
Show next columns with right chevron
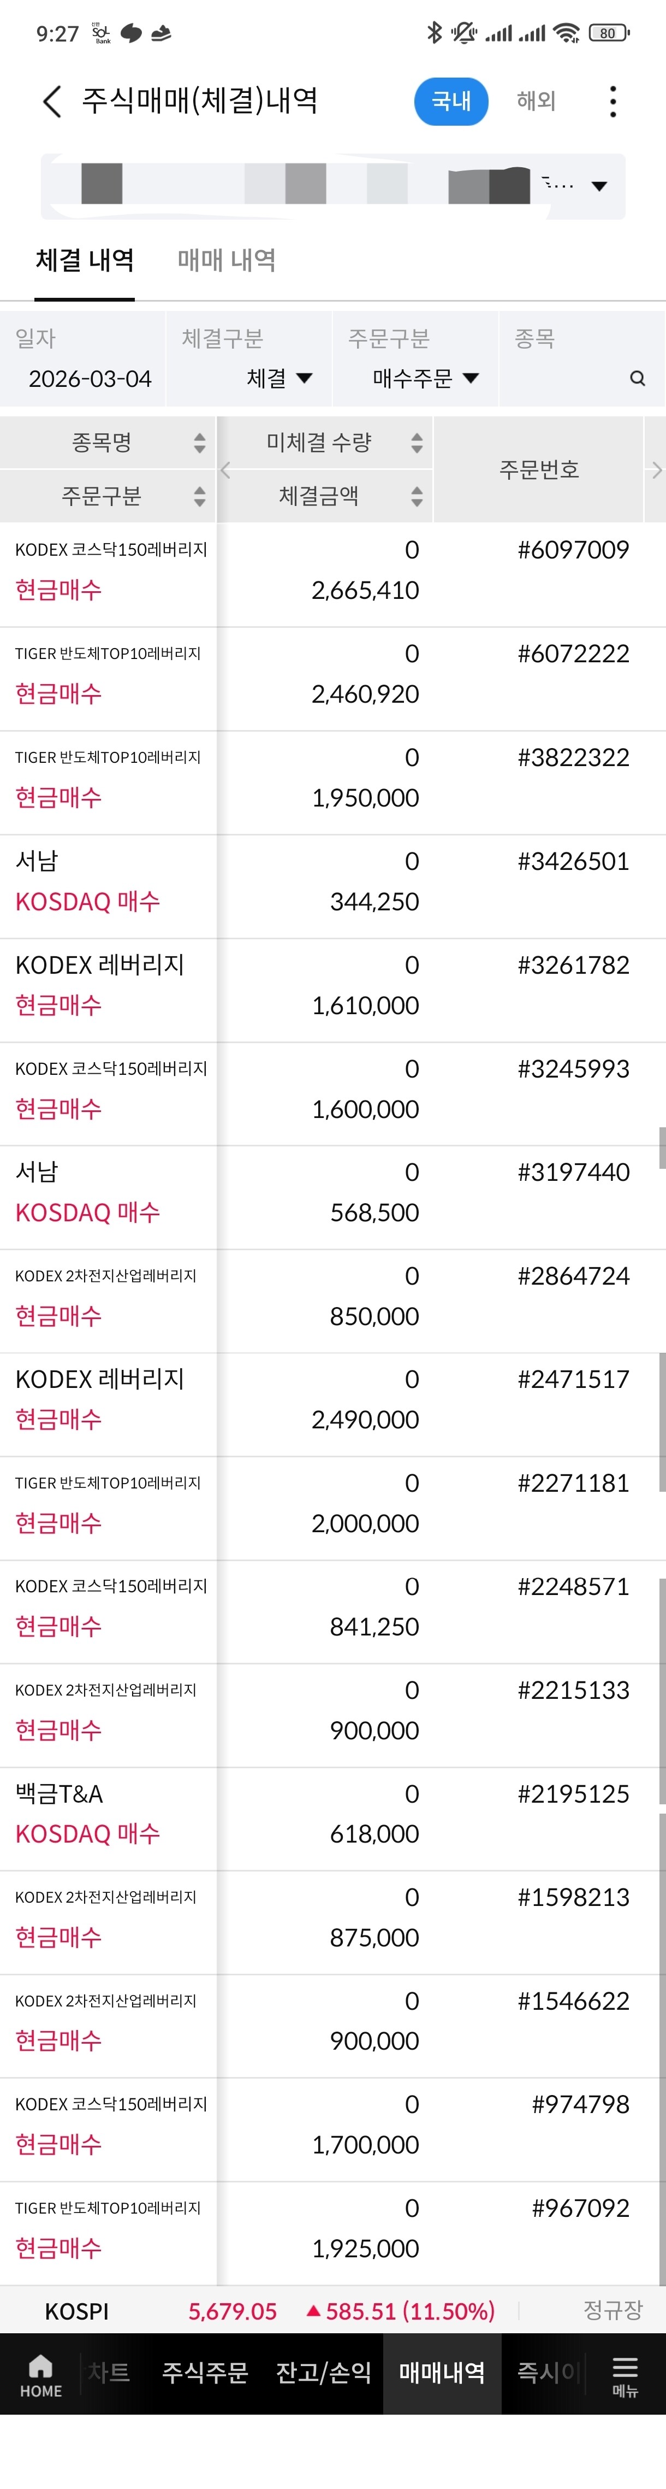pyautogui.click(x=656, y=469)
